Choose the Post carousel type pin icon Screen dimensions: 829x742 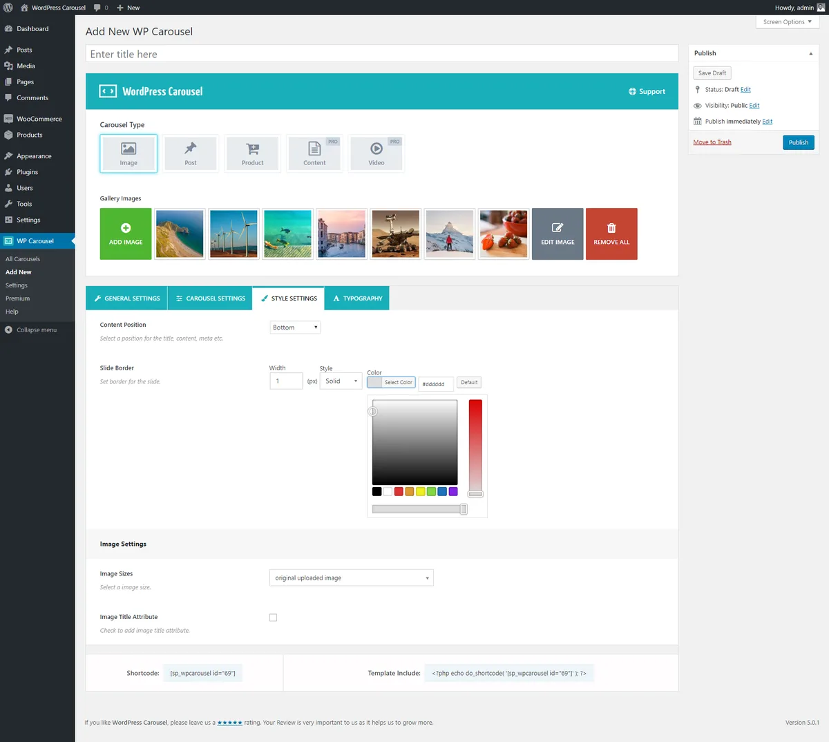coord(191,148)
